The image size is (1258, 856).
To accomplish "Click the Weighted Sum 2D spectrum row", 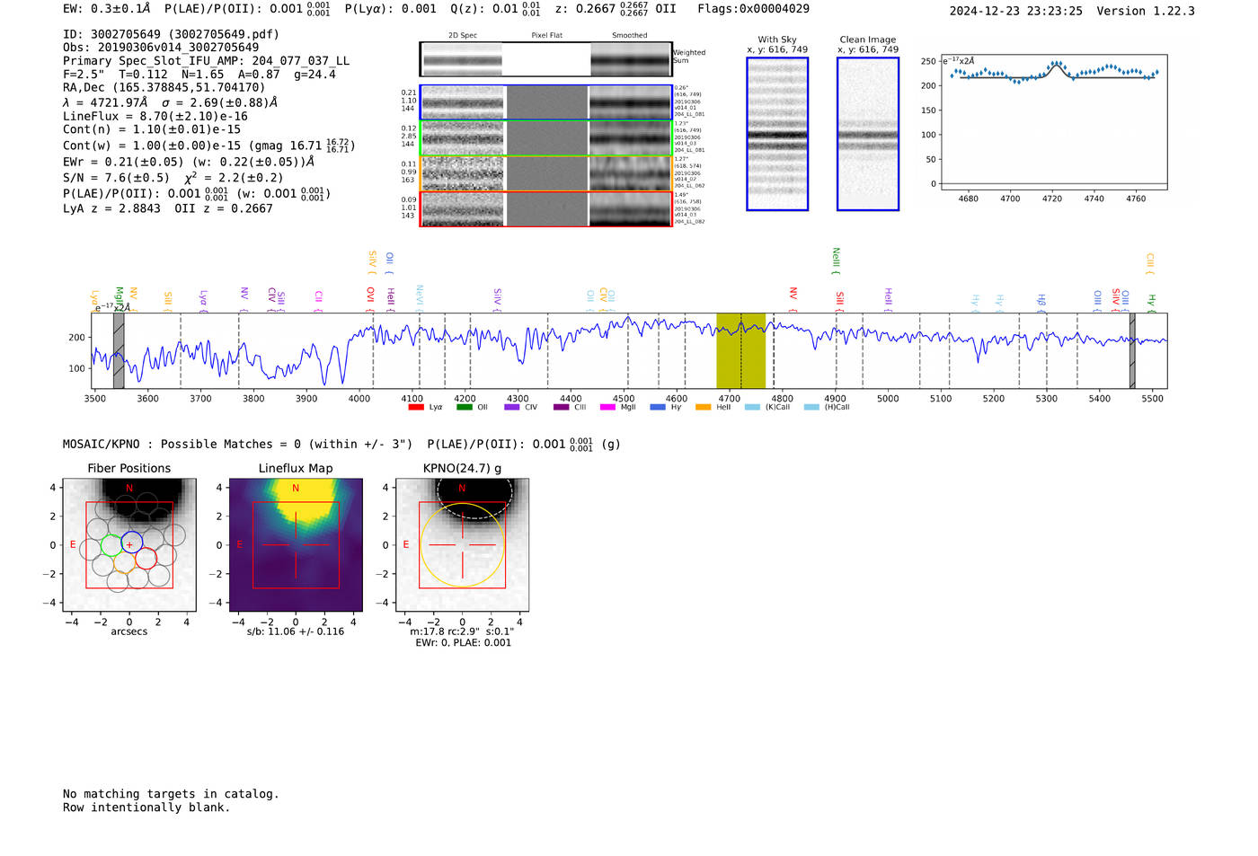I will pyautogui.click(x=545, y=59).
